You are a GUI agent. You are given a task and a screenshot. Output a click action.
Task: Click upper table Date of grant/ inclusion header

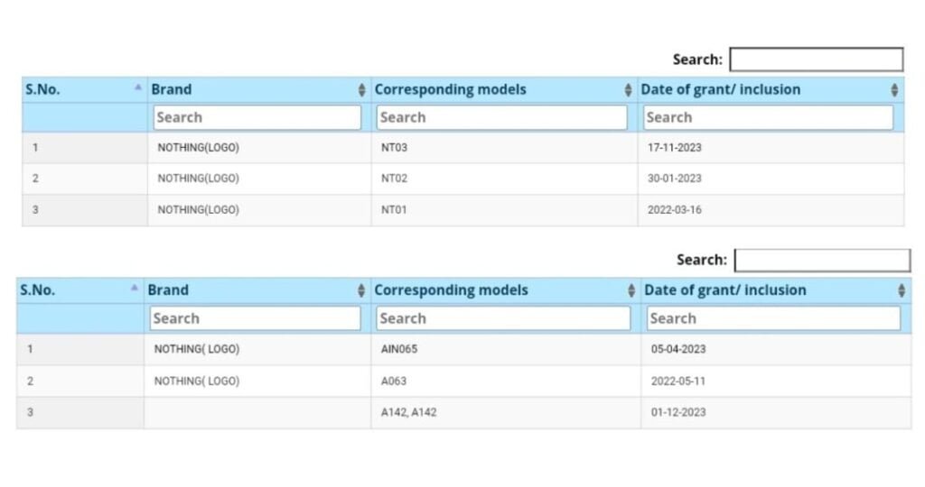point(720,89)
